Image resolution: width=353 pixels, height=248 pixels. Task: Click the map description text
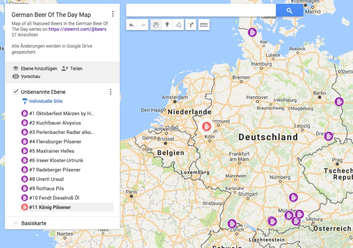pos(60,26)
